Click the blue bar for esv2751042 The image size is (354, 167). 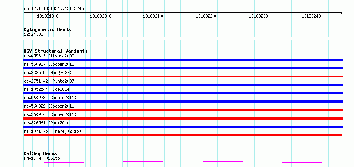(183, 85)
